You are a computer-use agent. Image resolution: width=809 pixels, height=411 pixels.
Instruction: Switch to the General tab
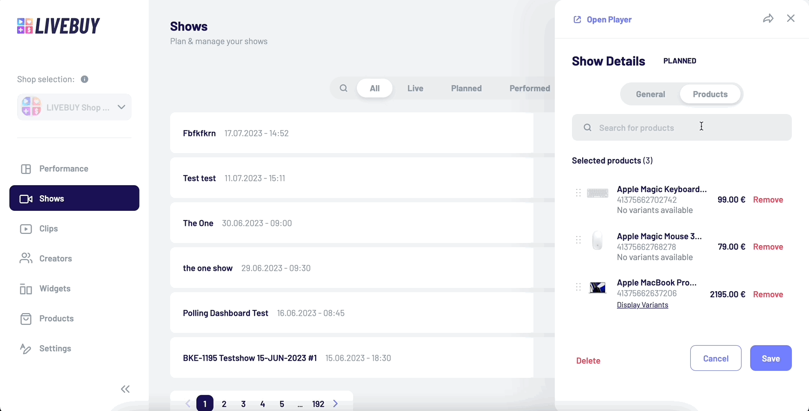coord(650,94)
